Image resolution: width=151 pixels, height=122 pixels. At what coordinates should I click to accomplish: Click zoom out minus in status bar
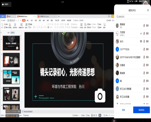(110, 115)
